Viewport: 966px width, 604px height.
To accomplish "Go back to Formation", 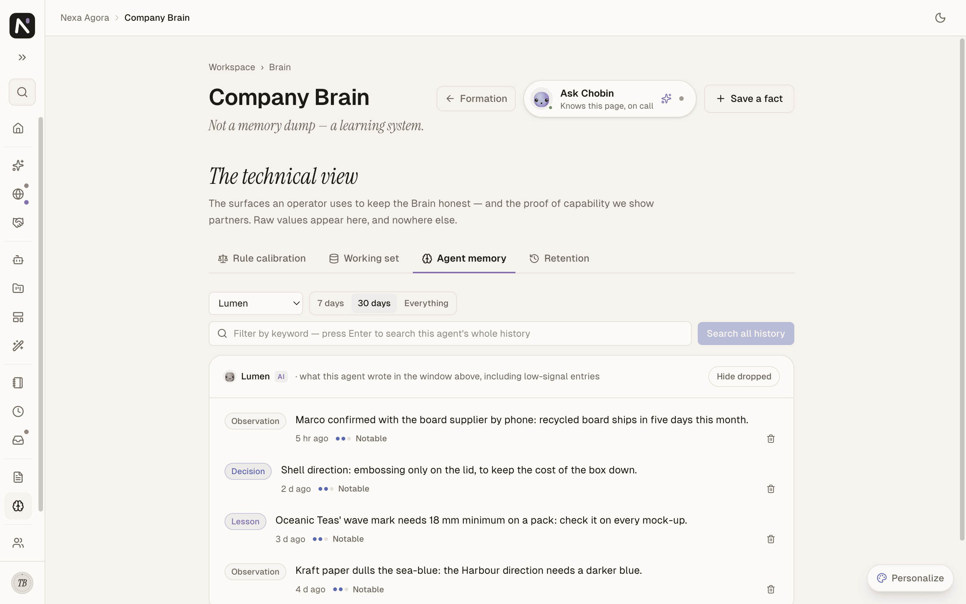I will [476, 99].
